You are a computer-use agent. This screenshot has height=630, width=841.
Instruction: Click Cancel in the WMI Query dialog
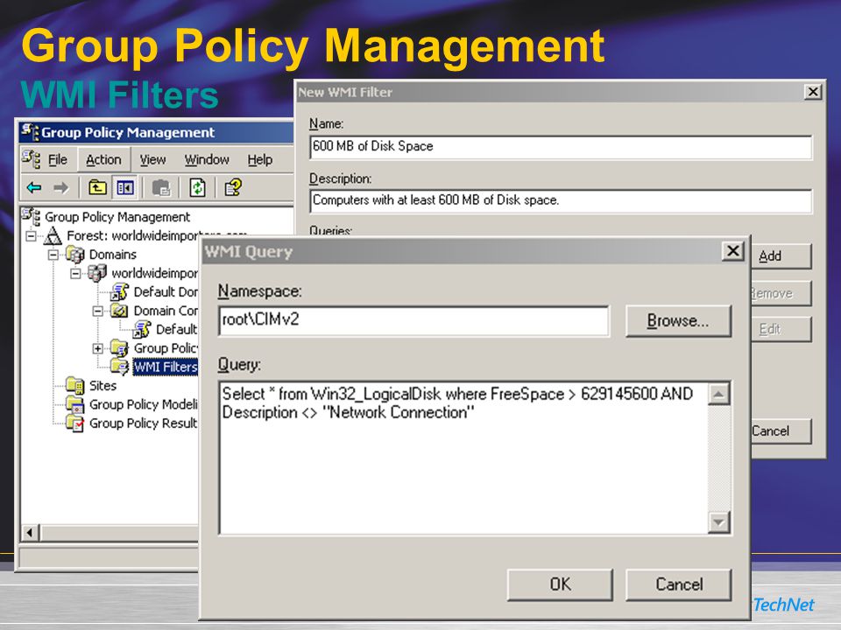pyautogui.click(x=678, y=584)
